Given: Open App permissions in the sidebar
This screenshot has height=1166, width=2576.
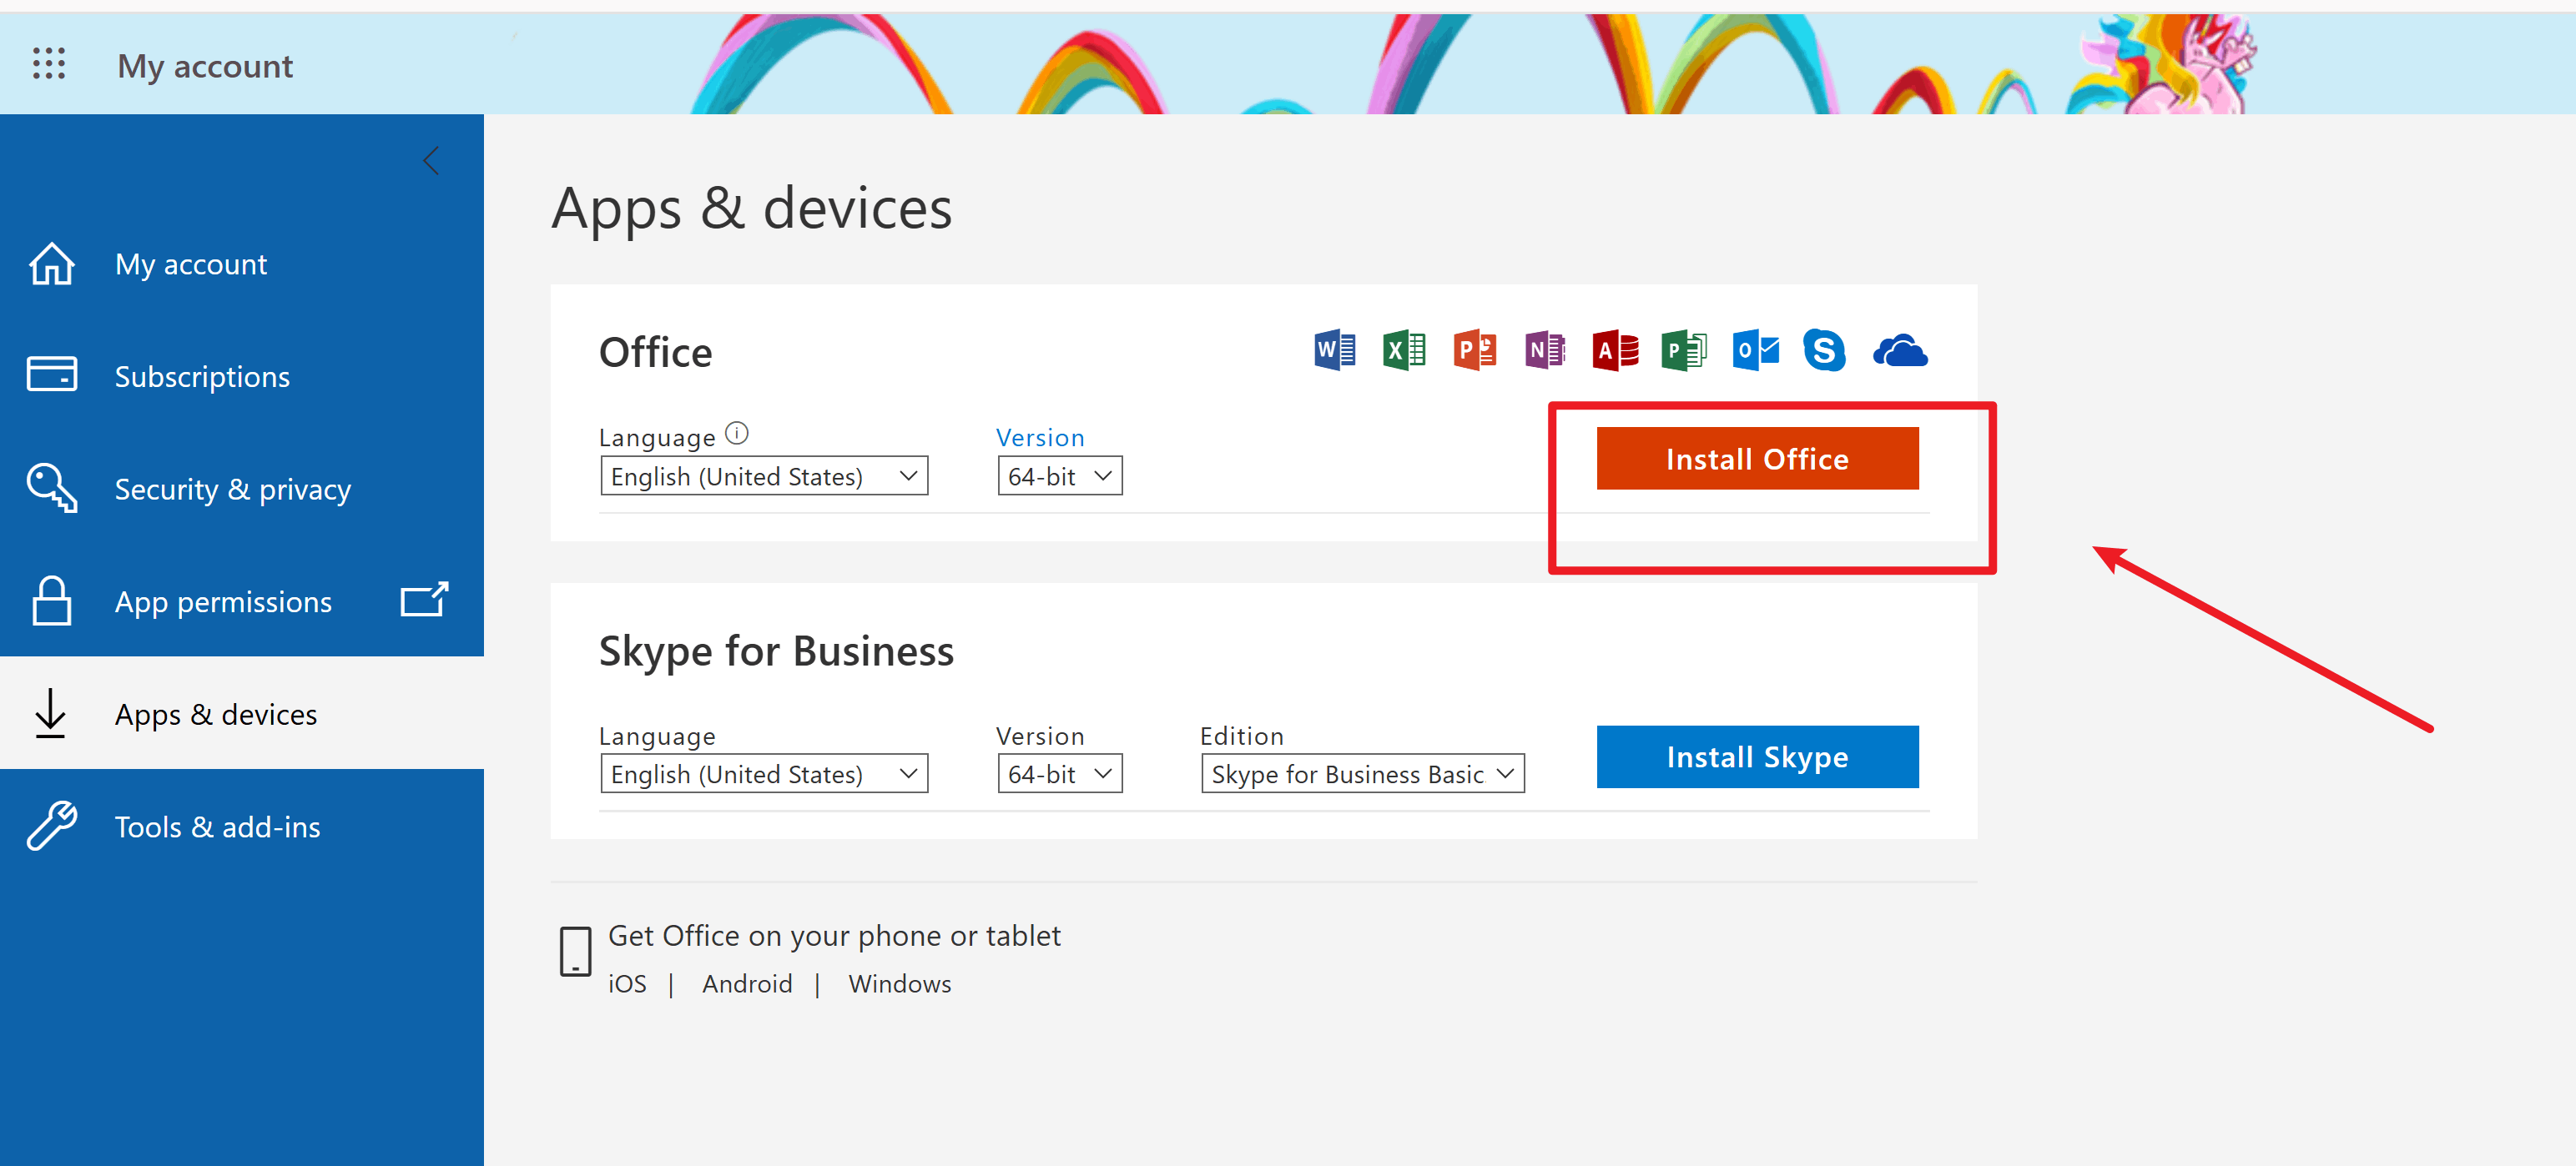Looking at the screenshot, I should tap(242, 601).
